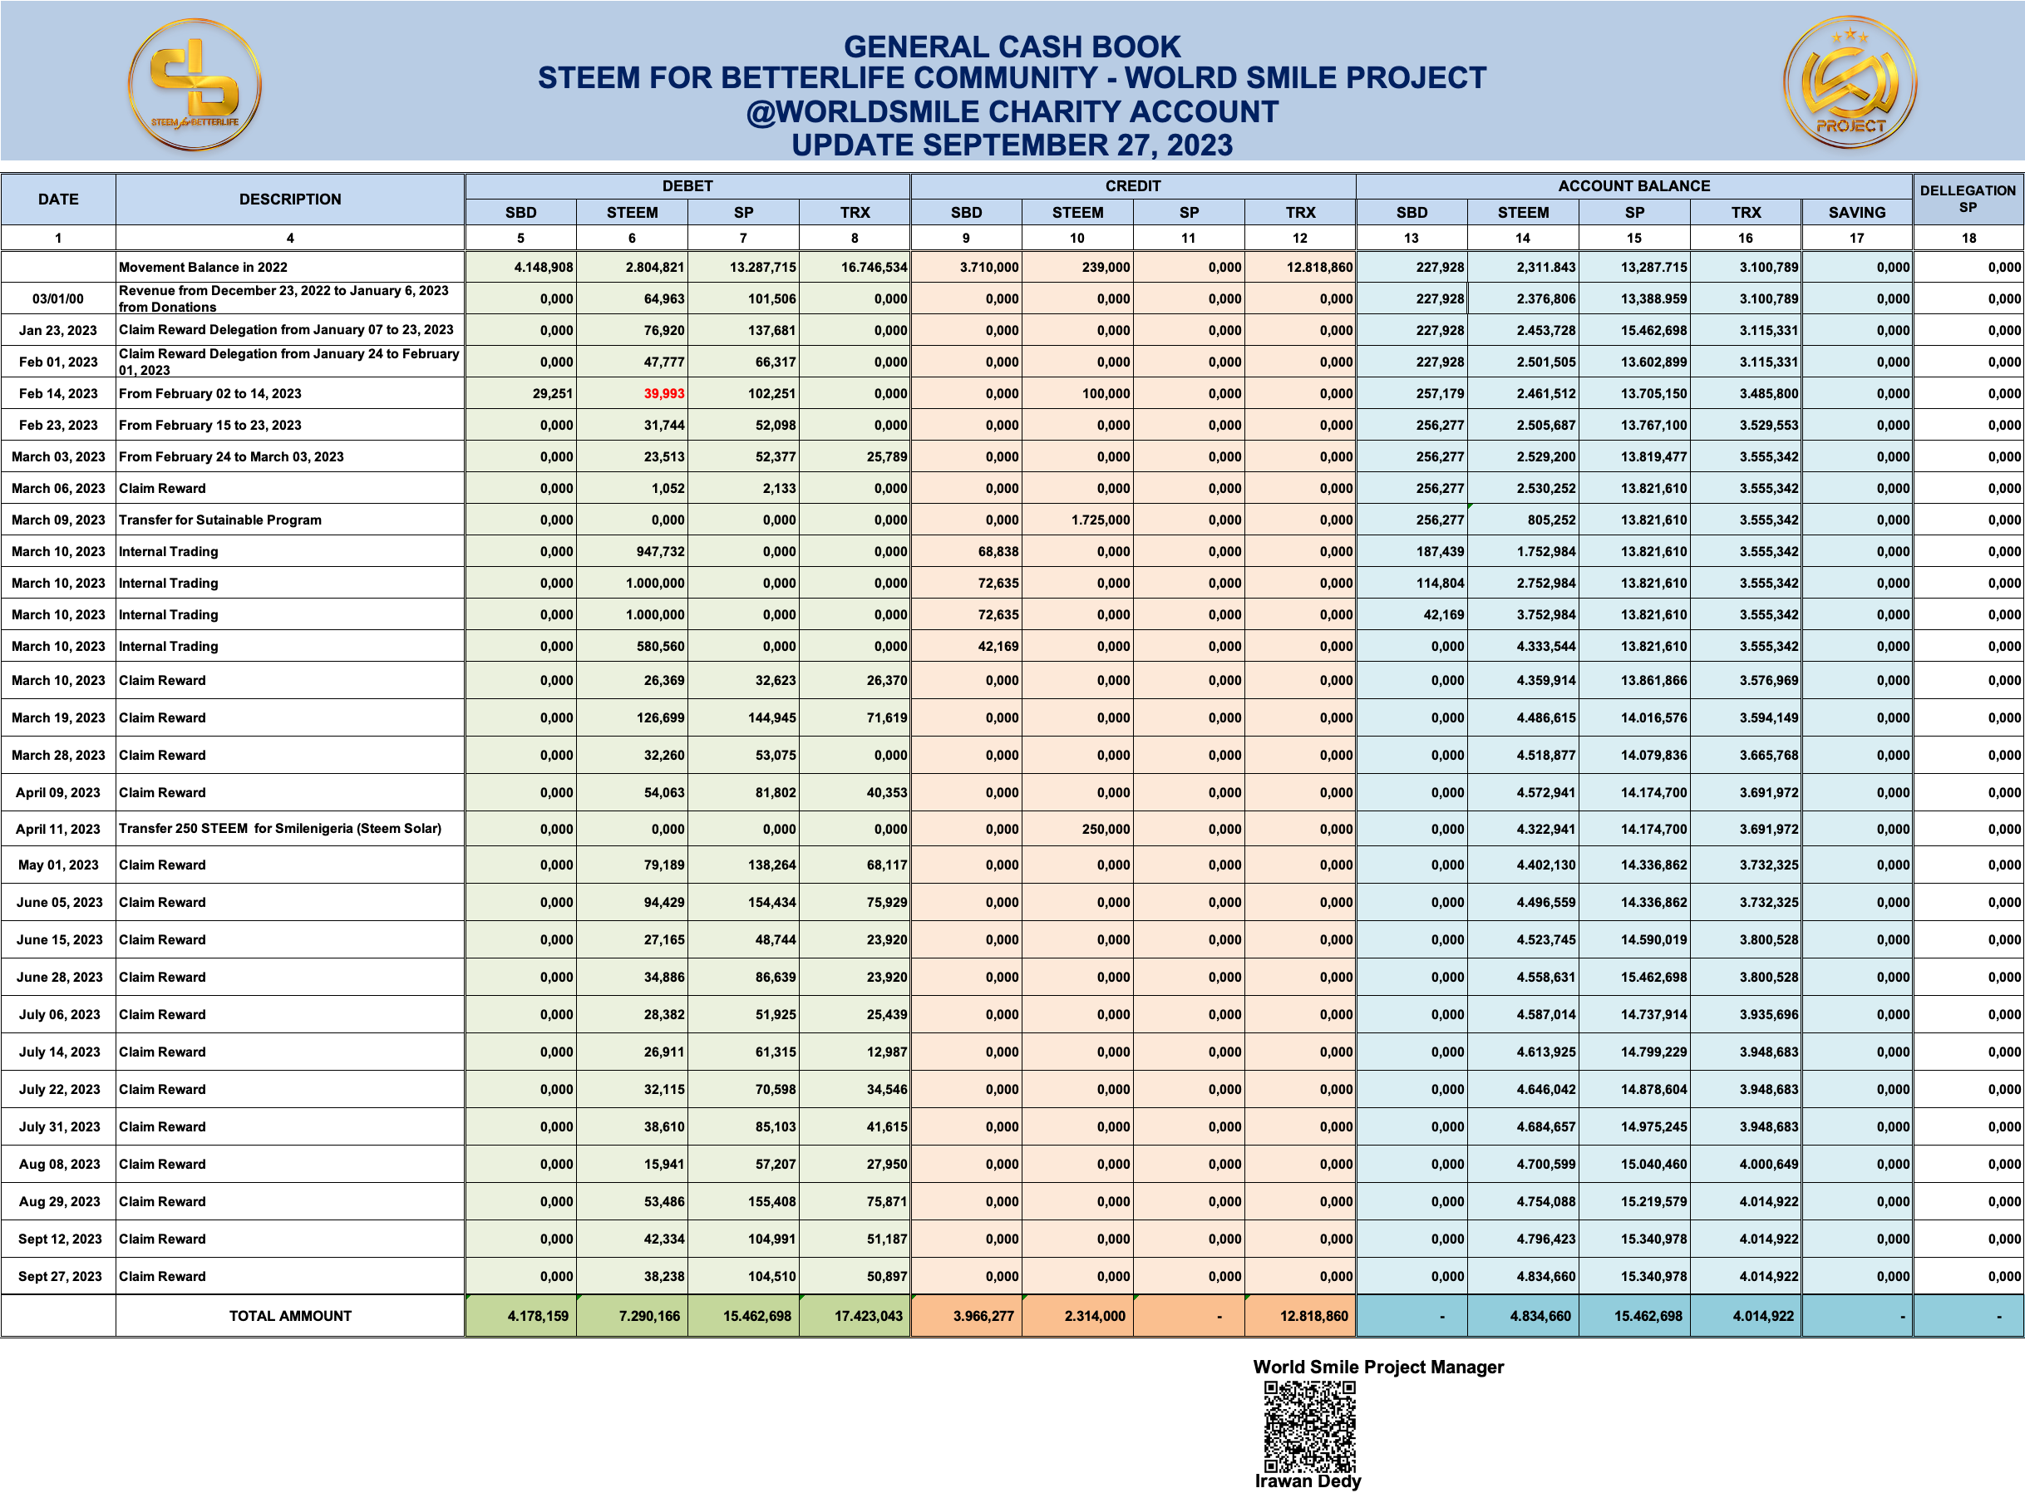Select the total debit SBD "4.178,159"
Screen dimensions: 2025x1493
click(x=539, y=1317)
